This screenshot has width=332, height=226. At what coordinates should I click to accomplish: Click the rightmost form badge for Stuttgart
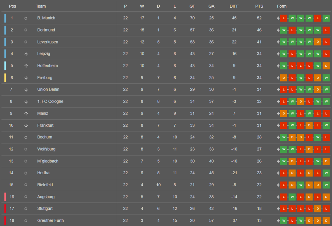click(x=326, y=208)
